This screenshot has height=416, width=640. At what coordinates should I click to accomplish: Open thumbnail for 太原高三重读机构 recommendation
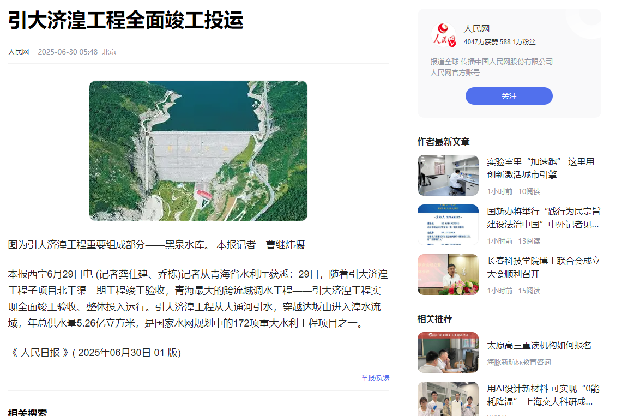pyautogui.click(x=448, y=352)
